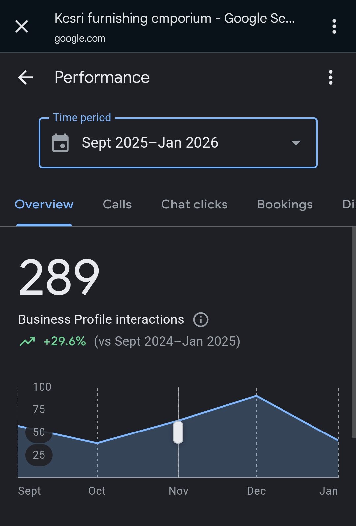Click the Oct data point on chart

point(97,443)
